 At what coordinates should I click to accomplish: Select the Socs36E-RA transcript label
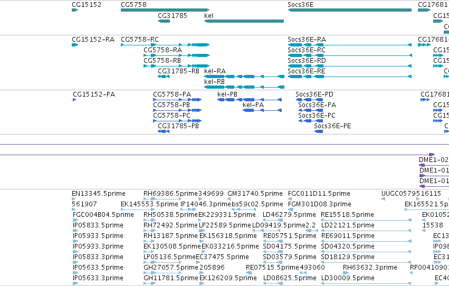307,39
